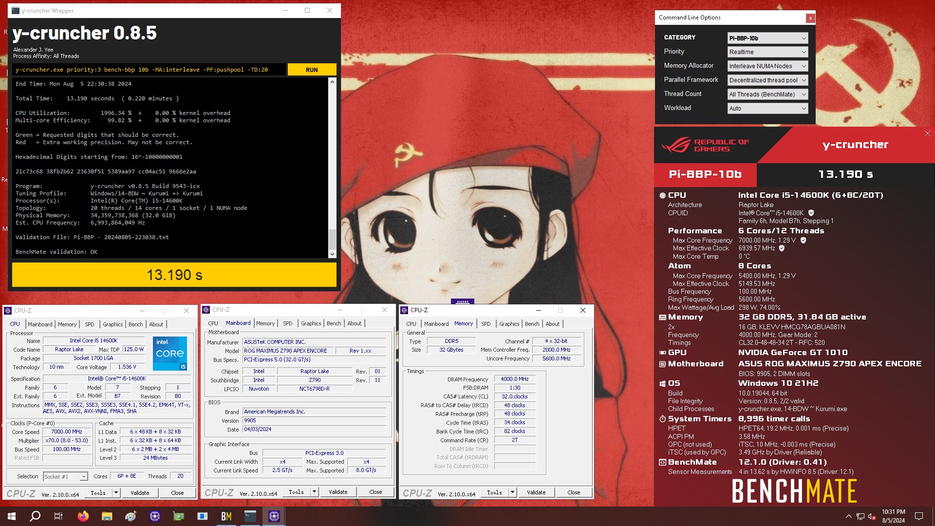Open Task View on the taskbar
This screenshot has height=526, width=935.
[x=58, y=516]
